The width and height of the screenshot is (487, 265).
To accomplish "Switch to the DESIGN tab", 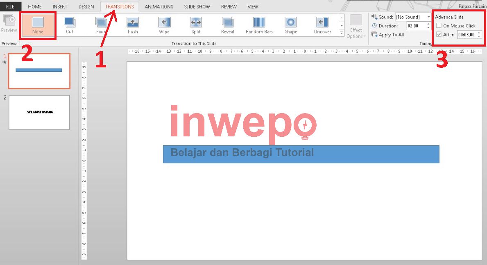I will point(86,7).
